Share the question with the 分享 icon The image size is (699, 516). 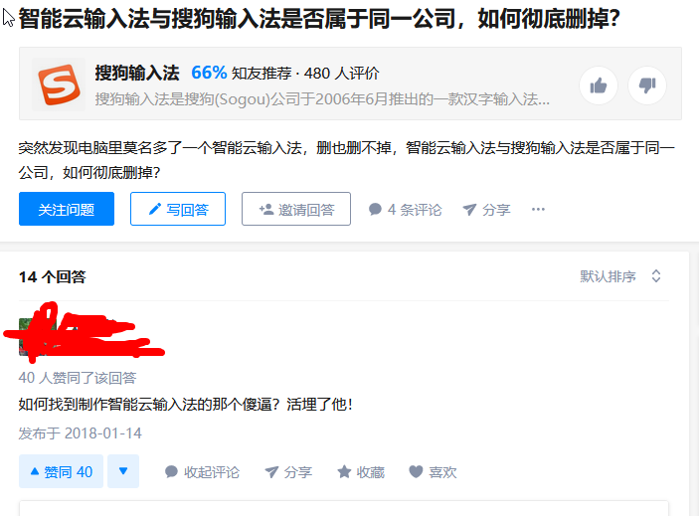pyautogui.click(x=486, y=210)
